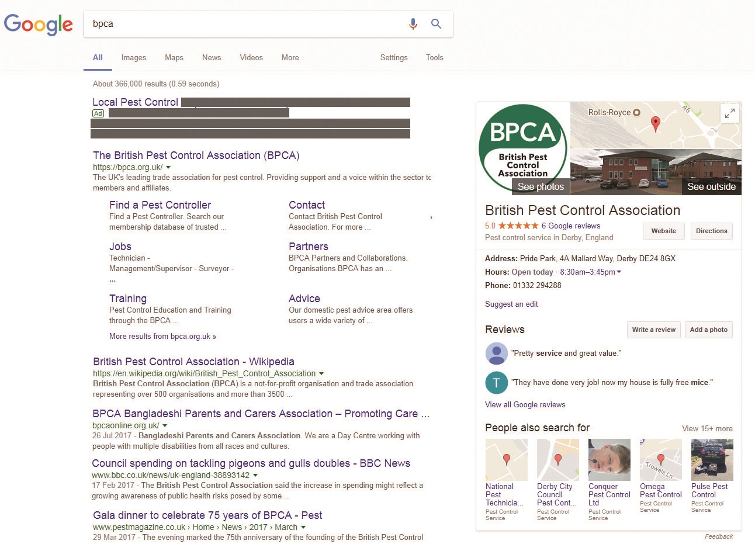Open dropdown arrow next to bpca.org.uk URL
Image resolution: width=755 pixels, height=544 pixels.
click(x=168, y=168)
